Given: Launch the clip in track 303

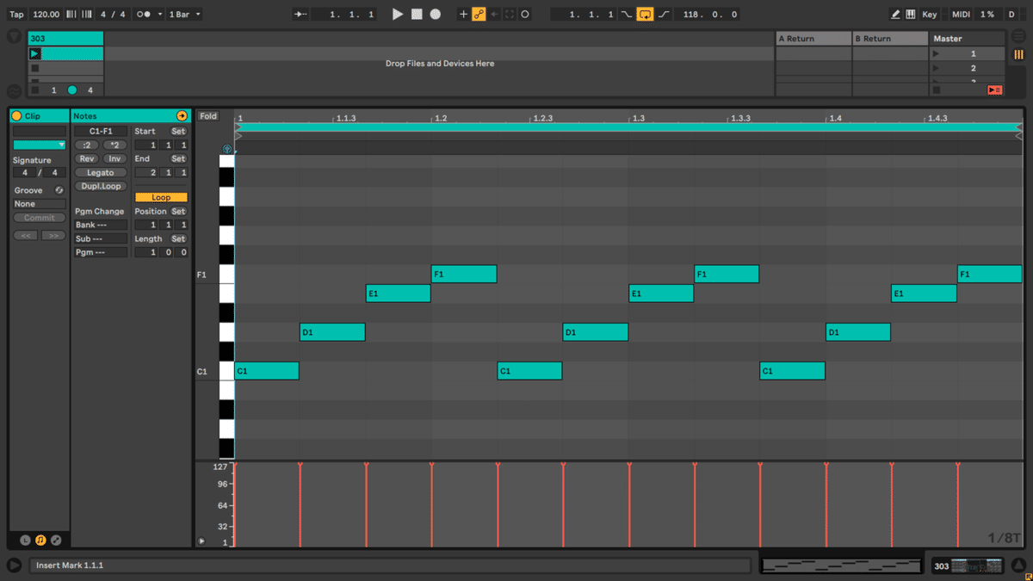Looking at the screenshot, I should click(x=35, y=53).
